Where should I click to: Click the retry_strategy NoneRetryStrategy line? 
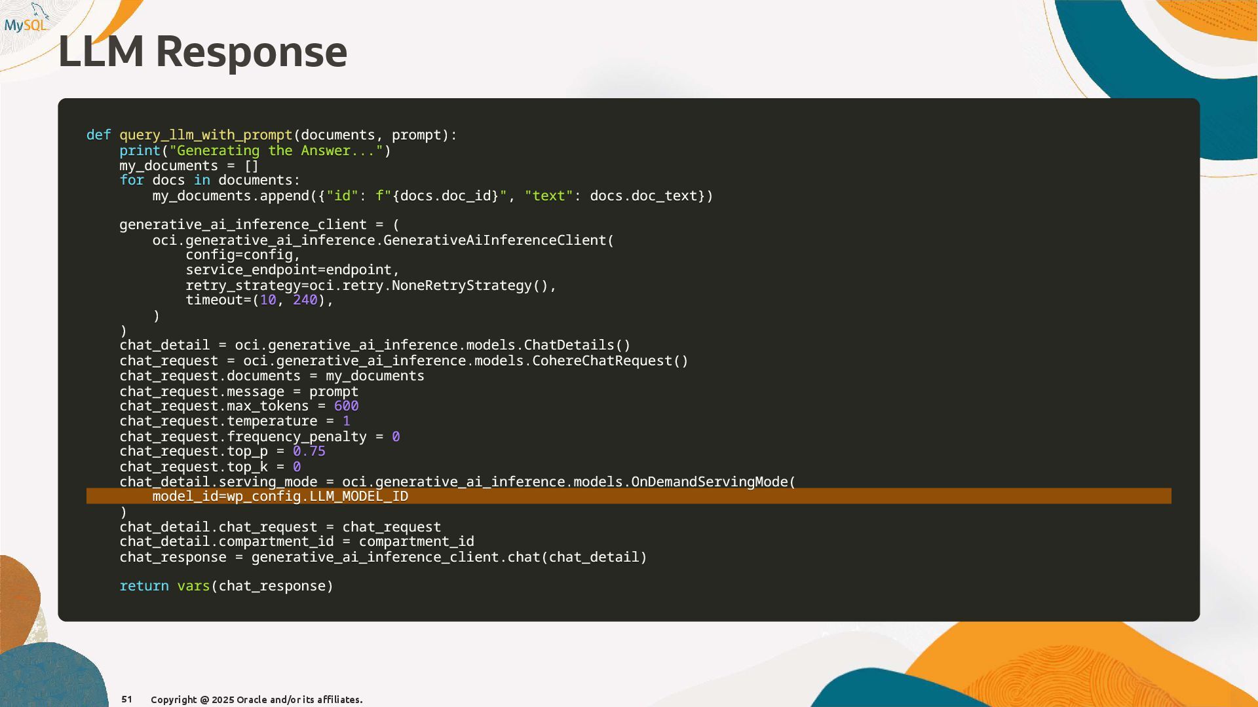point(370,285)
